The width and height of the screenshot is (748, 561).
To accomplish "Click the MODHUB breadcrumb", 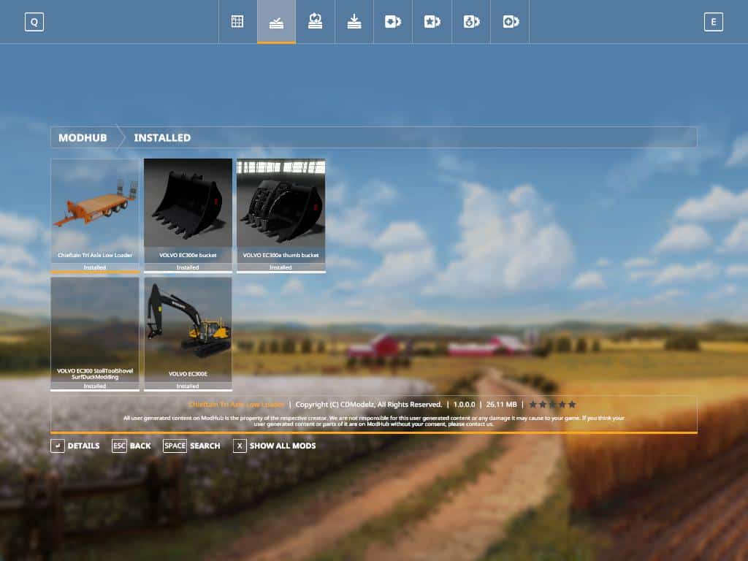I will click(83, 137).
